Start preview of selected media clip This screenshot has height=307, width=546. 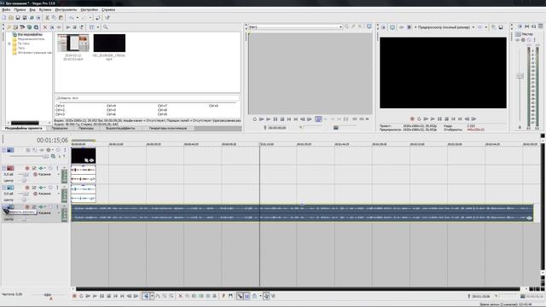68,27
